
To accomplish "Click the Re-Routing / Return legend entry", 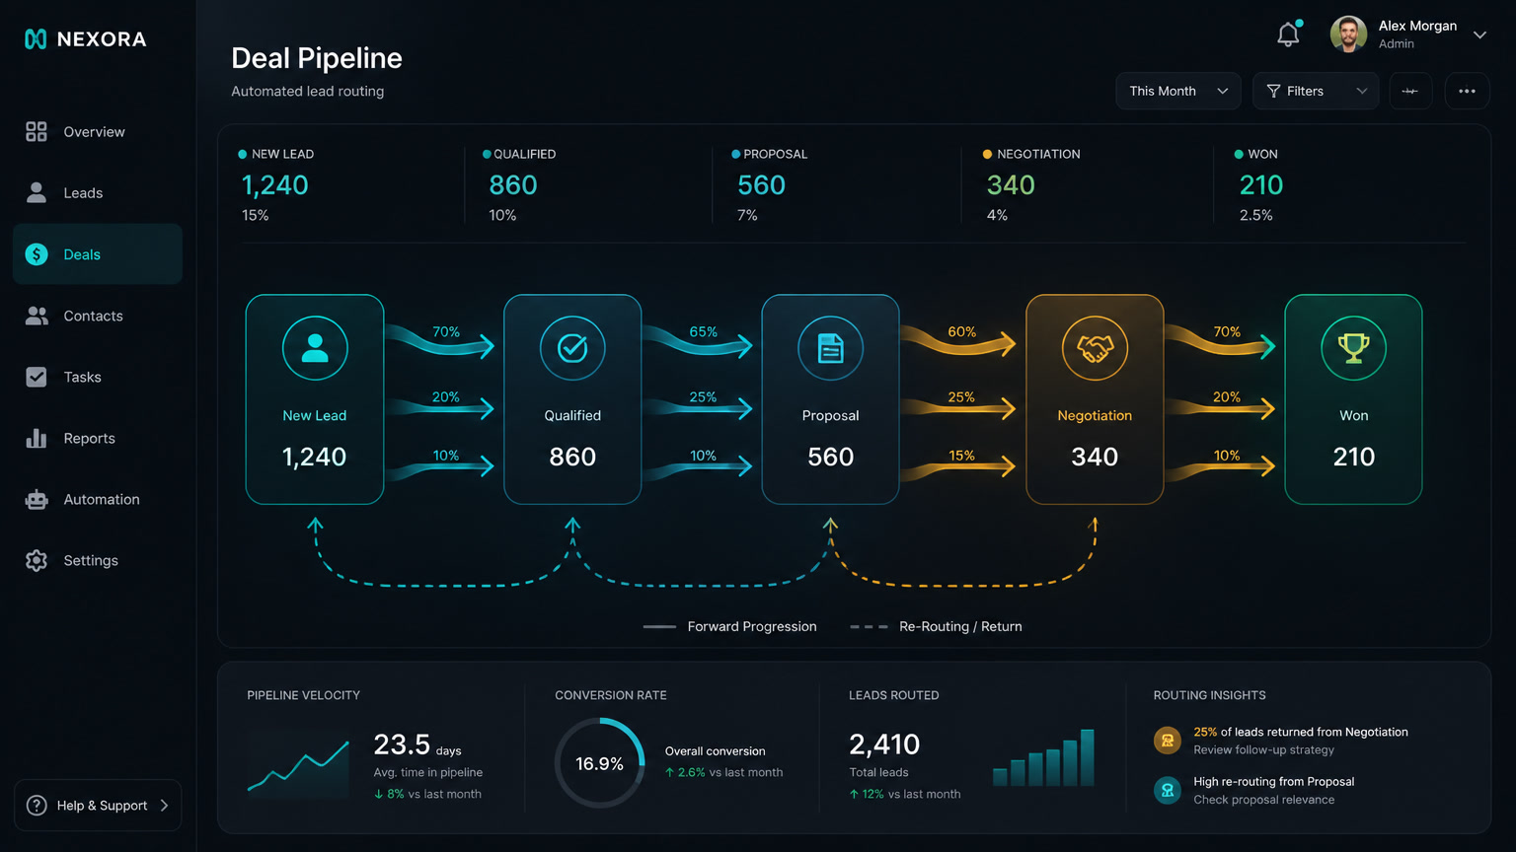I will pyautogui.click(x=936, y=626).
